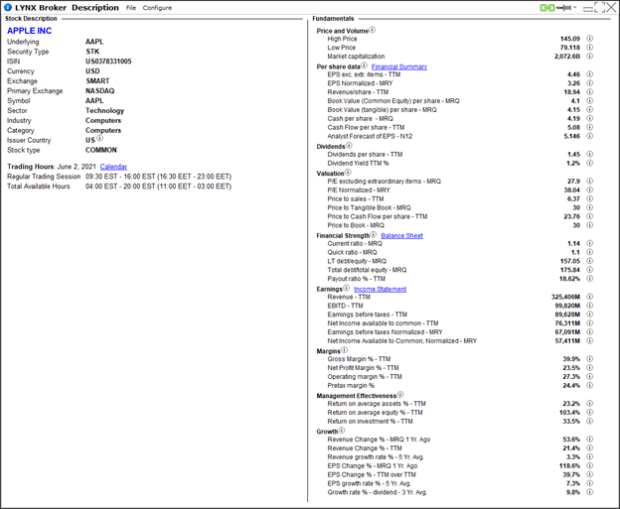Open the small dropdown arrow beside the pin icon
This screenshot has height=509, width=620.
click(574, 8)
